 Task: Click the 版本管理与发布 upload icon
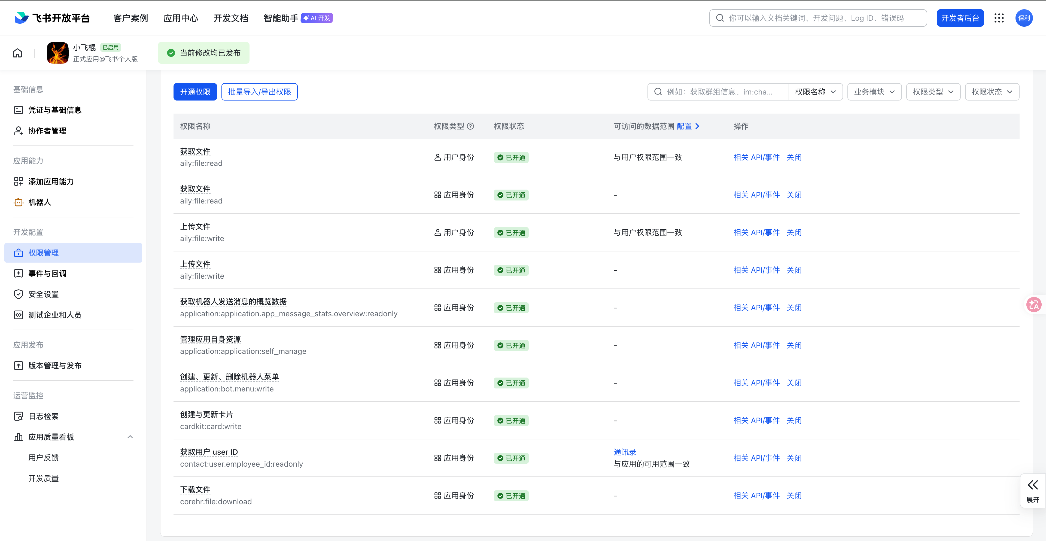[18, 366]
